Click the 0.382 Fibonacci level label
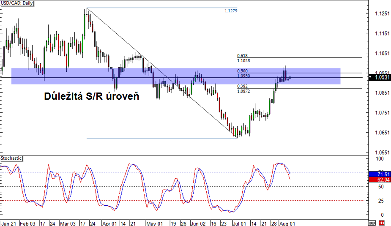The height and width of the screenshot is (226, 391). coord(242,86)
